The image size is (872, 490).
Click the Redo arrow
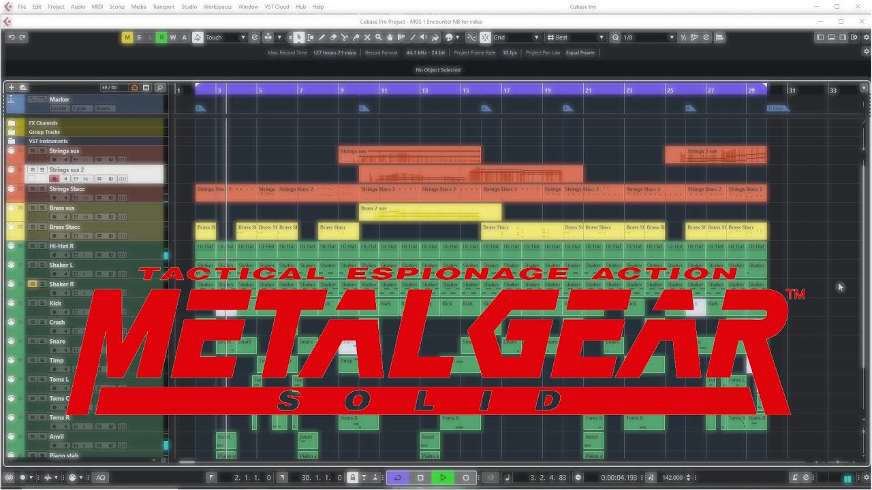click(x=22, y=37)
